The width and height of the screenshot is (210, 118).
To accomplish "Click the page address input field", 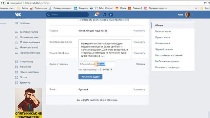I will pos(97,64).
